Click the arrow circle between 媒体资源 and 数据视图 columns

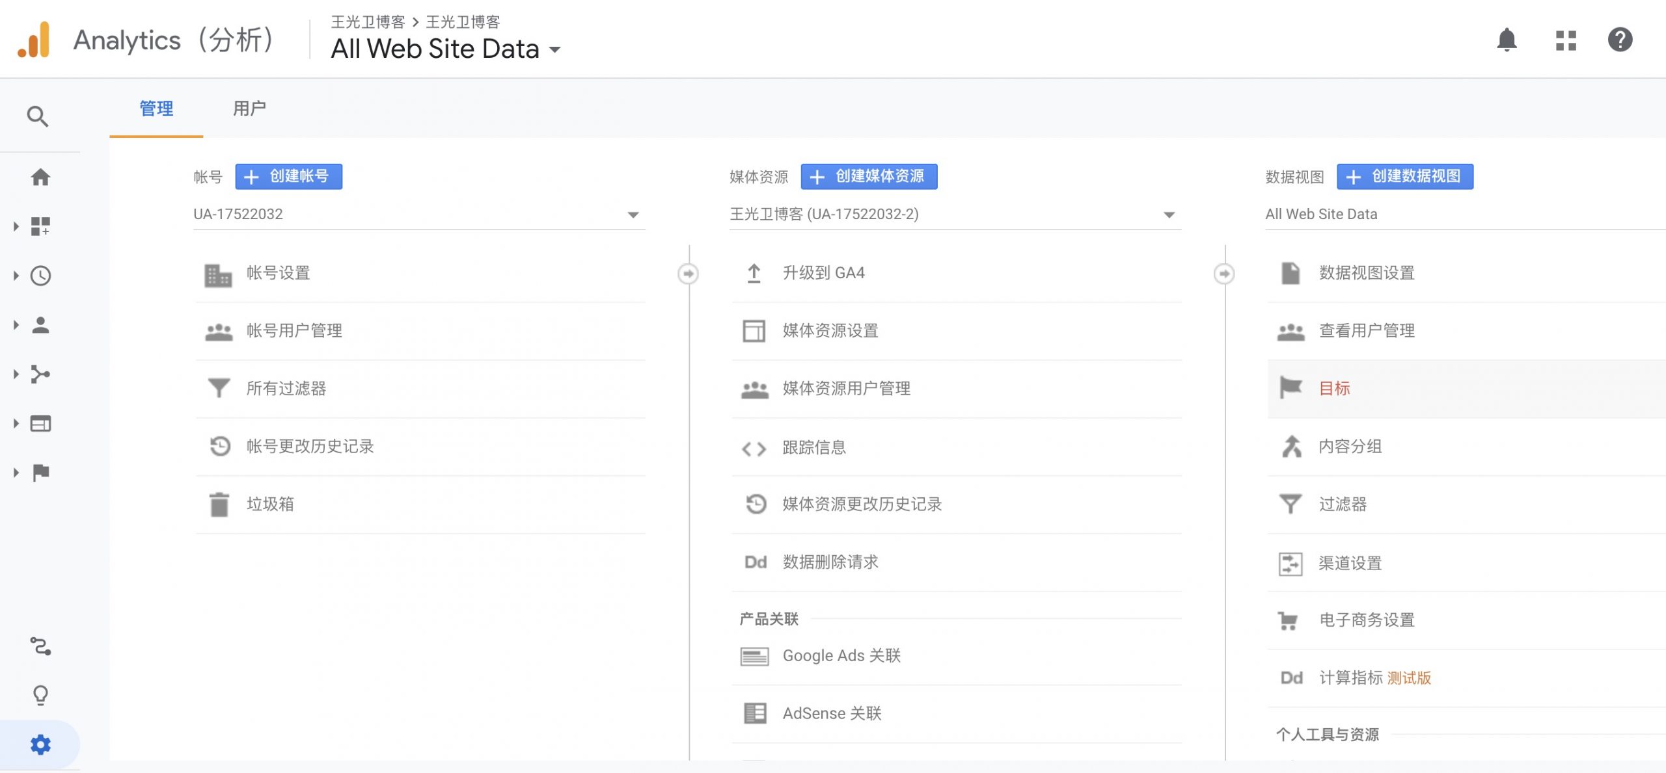(x=1224, y=274)
